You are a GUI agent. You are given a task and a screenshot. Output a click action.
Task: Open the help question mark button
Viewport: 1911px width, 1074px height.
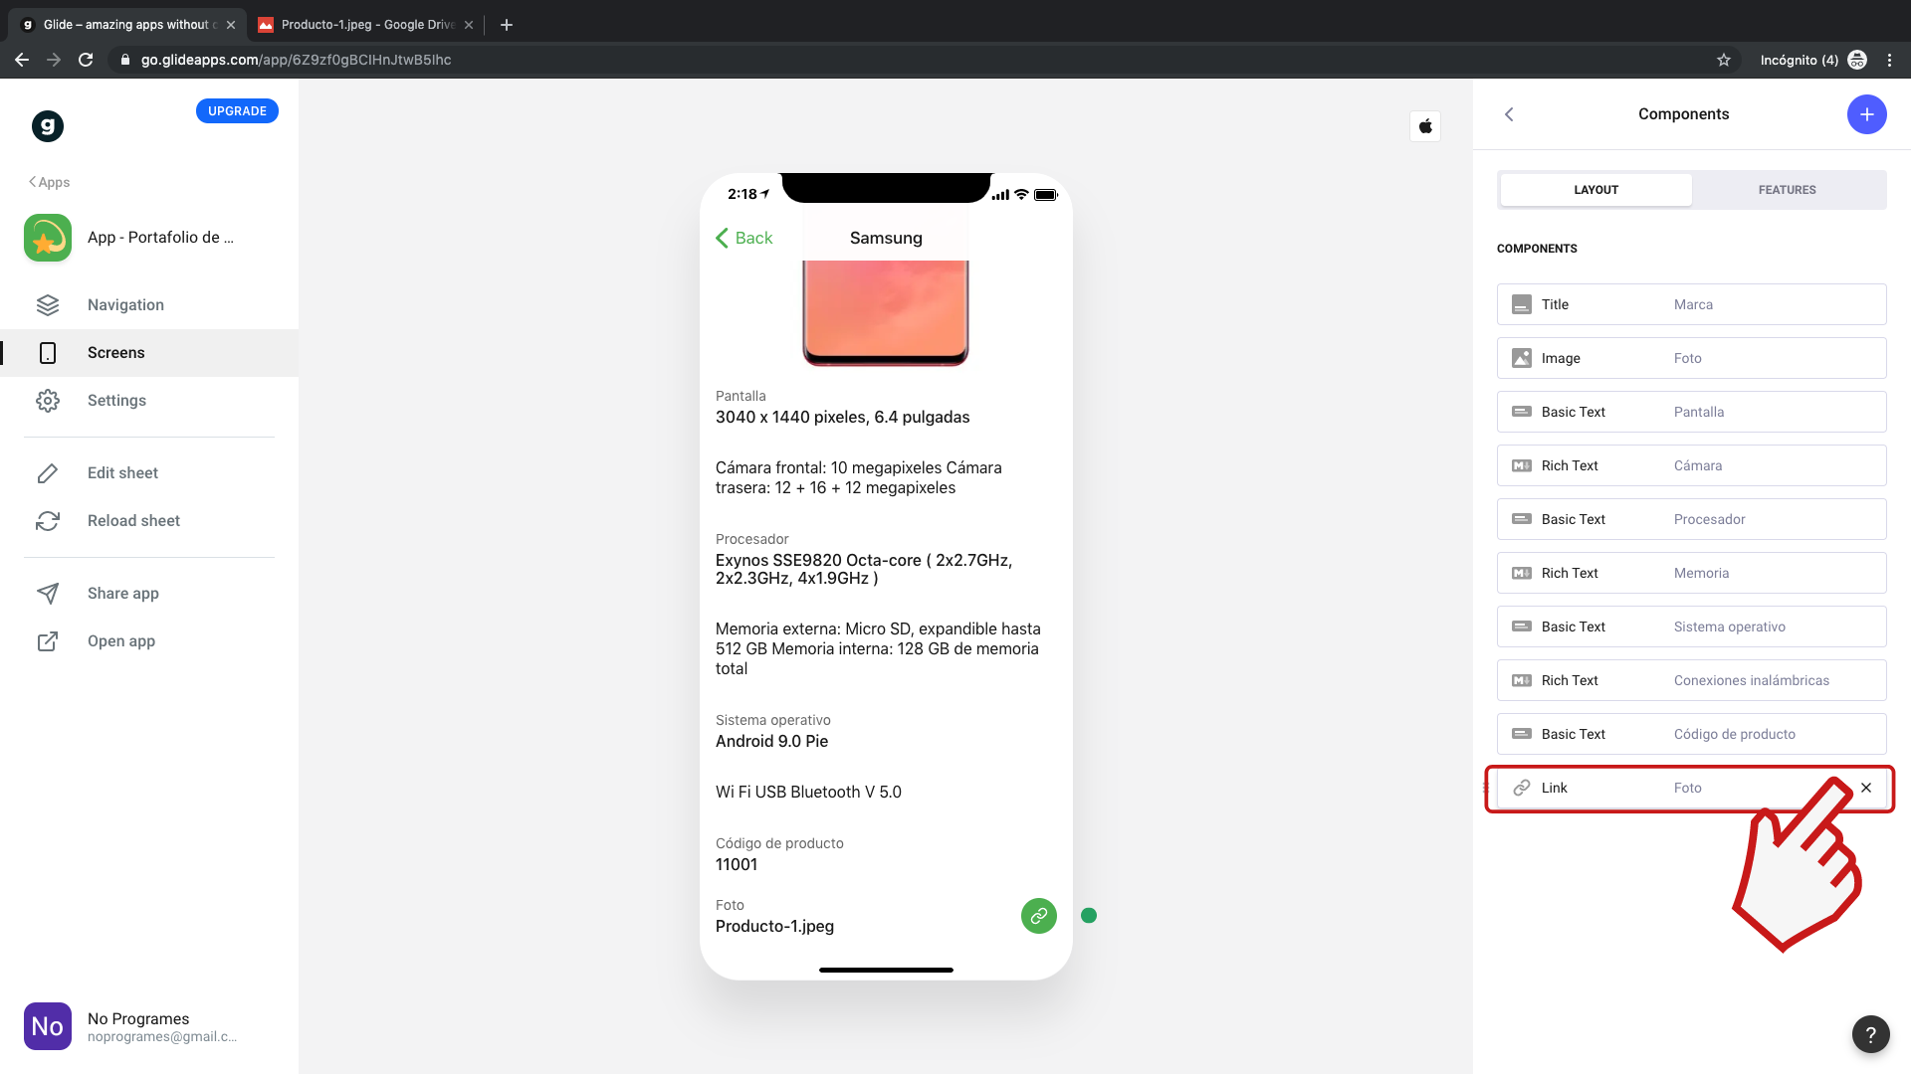1871,1034
